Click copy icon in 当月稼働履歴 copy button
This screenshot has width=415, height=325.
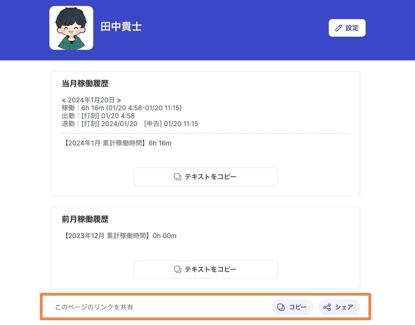tap(177, 177)
